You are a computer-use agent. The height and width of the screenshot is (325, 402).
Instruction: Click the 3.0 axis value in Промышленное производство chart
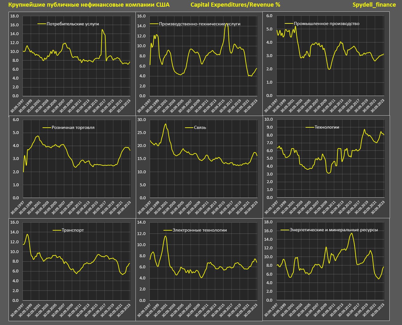[270, 56]
